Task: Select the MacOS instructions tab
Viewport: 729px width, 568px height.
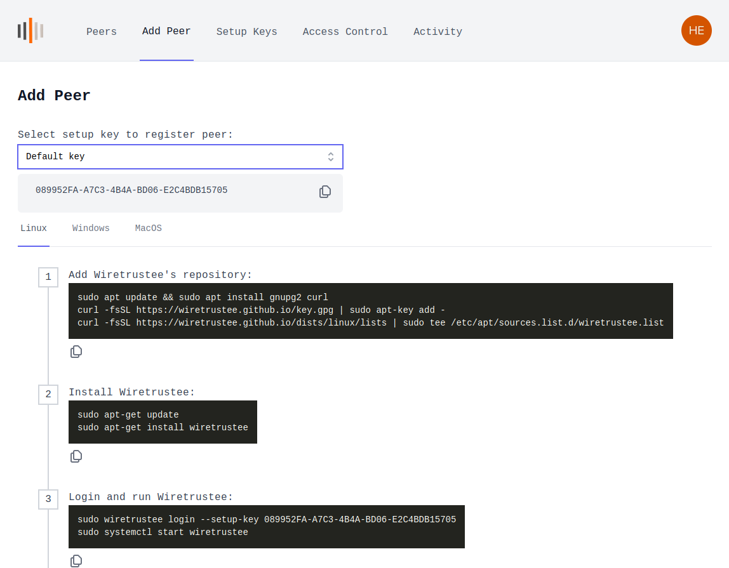Action: click(x=148, y=228)
